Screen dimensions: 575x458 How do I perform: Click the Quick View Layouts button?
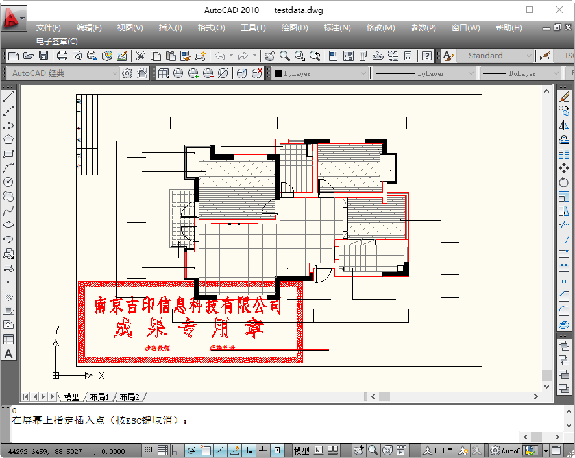coord(319,450)
